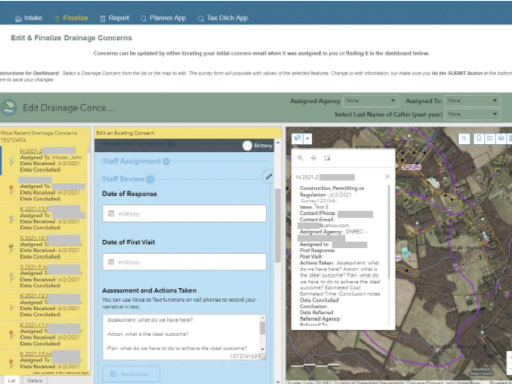Click the map search icon

pos(464,138)
